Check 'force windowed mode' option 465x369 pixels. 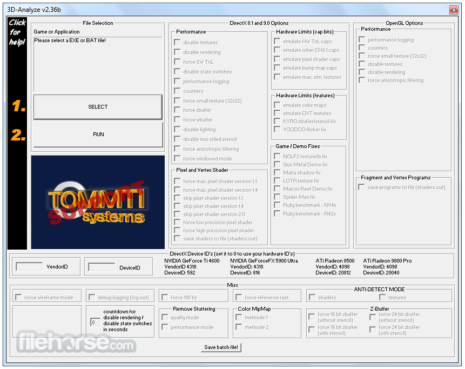coord(177,158)
